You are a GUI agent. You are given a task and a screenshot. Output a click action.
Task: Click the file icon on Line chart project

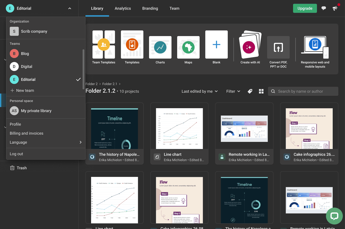click(157, 157)
